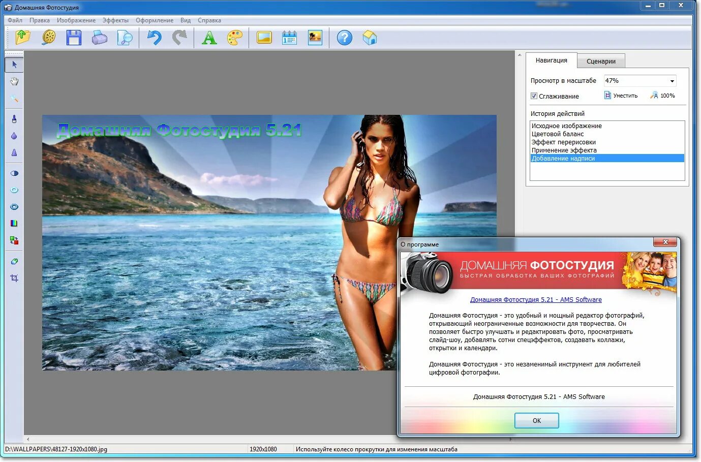Click OK in the О программе dialog
Viewport: 701px width, 462px height.
pyautogui.click(x=537, y=420)
